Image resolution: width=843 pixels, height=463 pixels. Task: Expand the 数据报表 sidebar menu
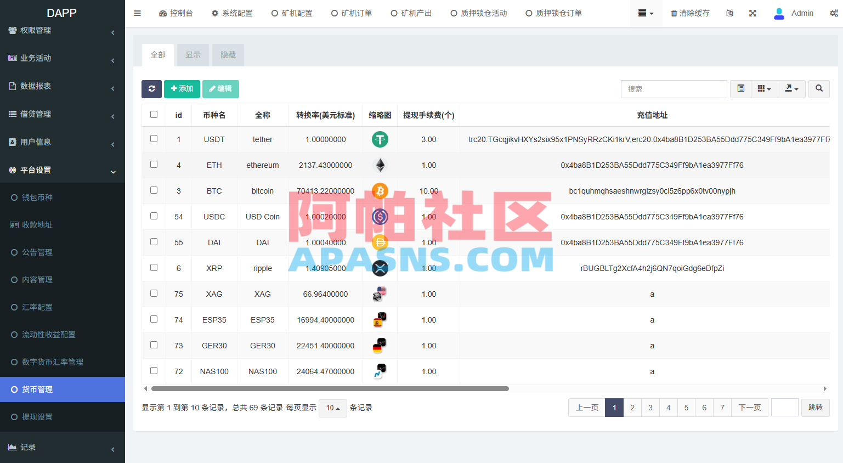(63, 86)
